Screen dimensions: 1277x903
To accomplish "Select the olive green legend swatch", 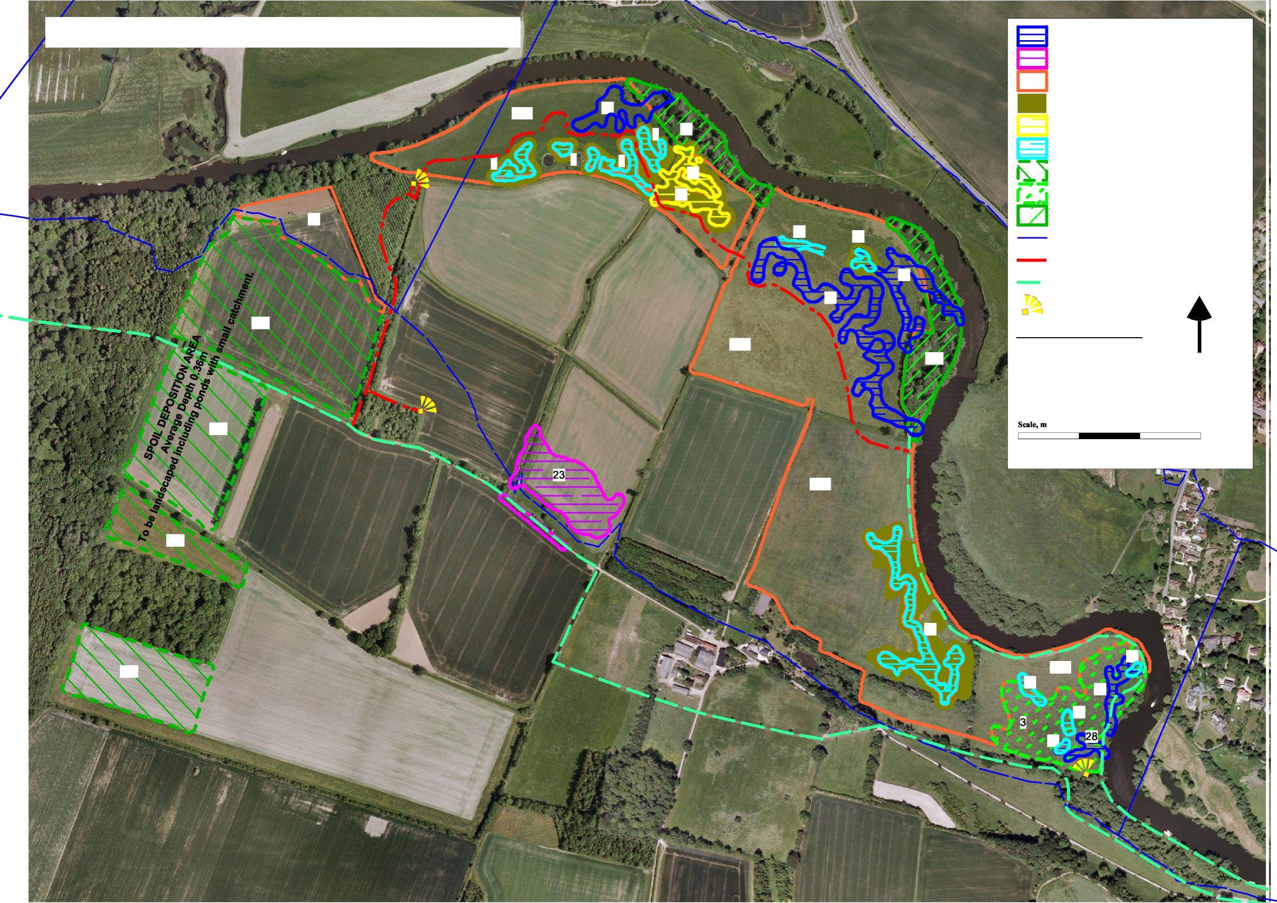I will (x=1032, y=103).
